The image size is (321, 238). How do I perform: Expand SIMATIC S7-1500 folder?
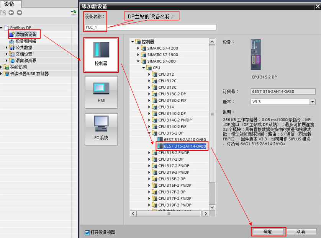click(138, 55)
